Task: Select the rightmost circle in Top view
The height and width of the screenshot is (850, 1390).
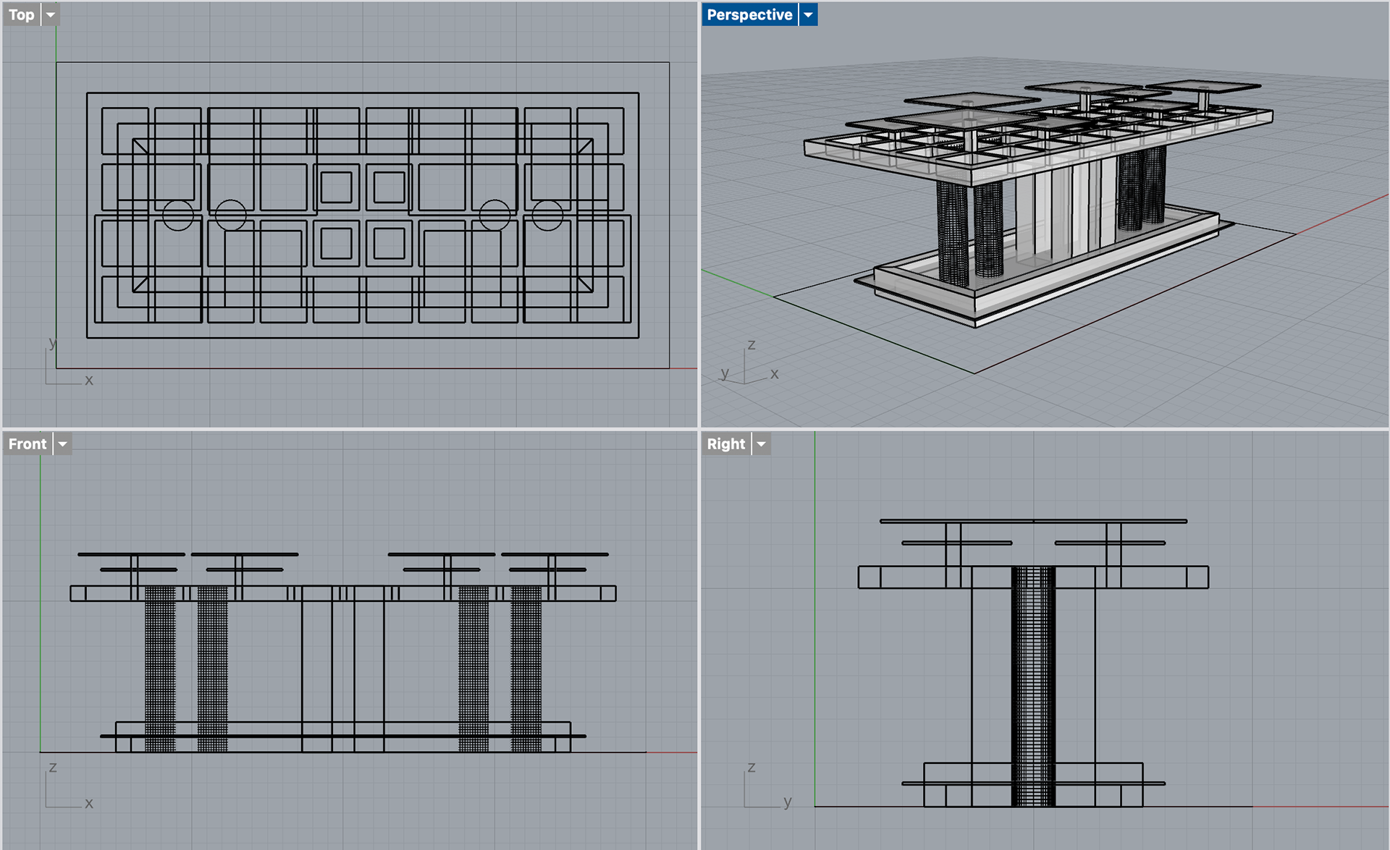Action: (547, 215)
